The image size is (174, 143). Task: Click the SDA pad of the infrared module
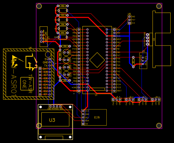point(83,121)
